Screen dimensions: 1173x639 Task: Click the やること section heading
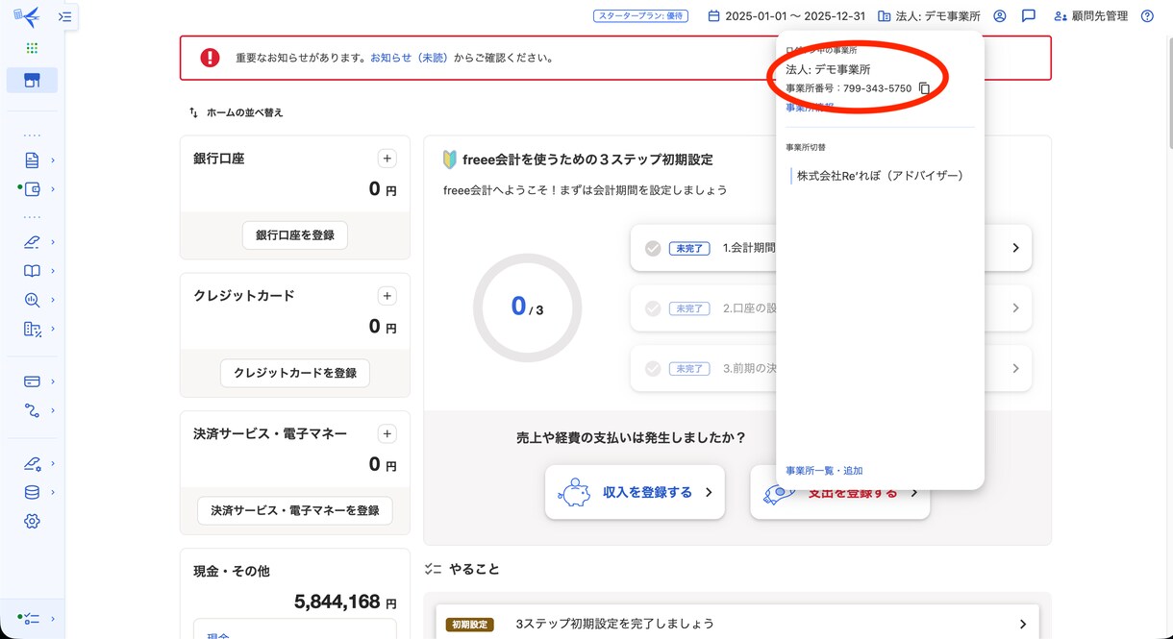click(x=474, y=569)
